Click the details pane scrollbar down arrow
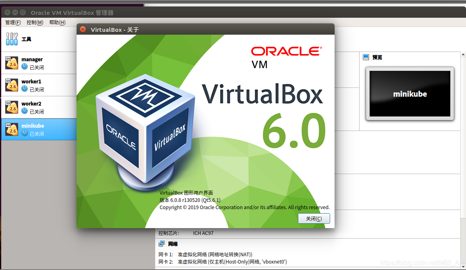 (463, 266)
